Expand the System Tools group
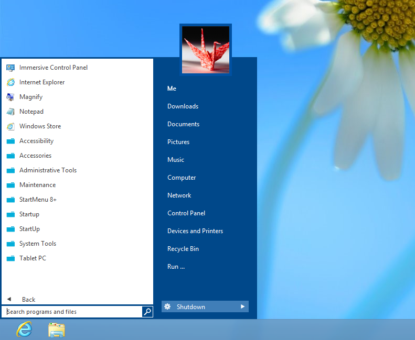Viewport: 415px width, 340px height. pos(38,244)
